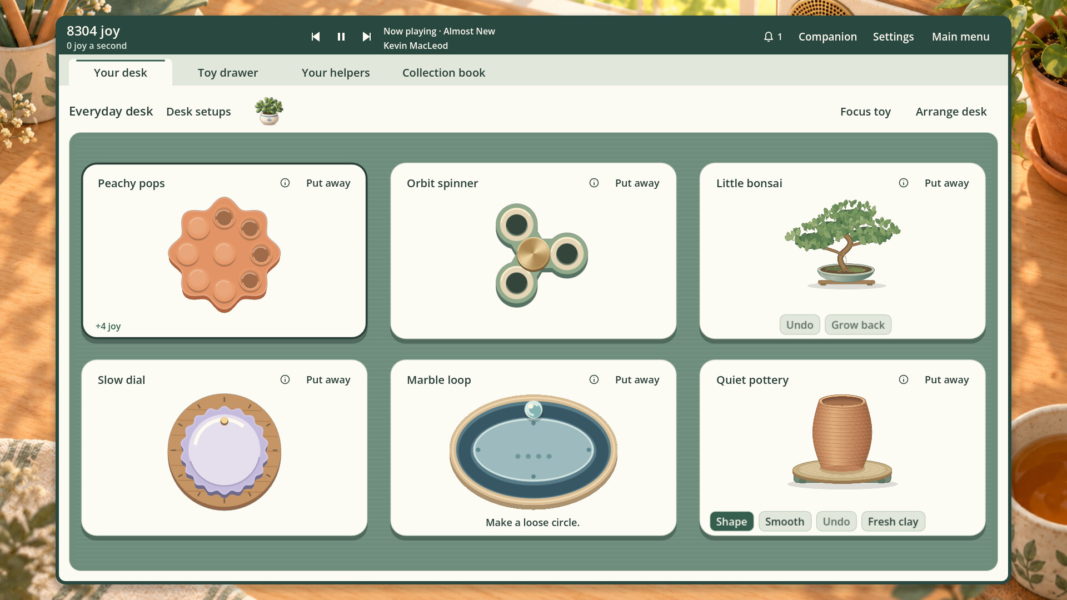1067x600 pixels.
Task: Click Arrange desk
Action: [951, 112]
